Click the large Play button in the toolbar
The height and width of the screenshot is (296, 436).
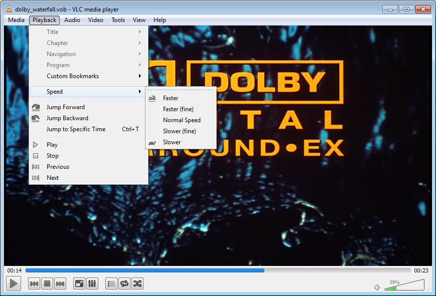pos(14,283)
